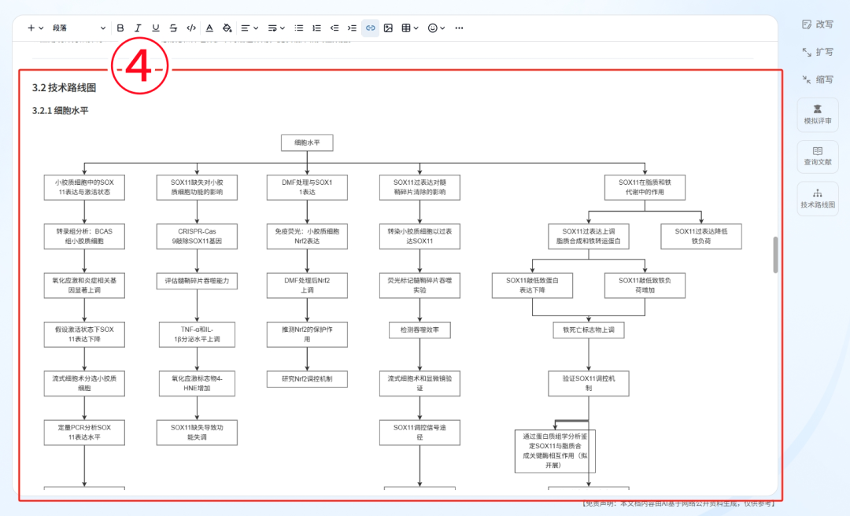Select the 验证SOX11调控机制 node
Image resolution: width=850 pixels, height=516 pixels.
coord(588,384)
